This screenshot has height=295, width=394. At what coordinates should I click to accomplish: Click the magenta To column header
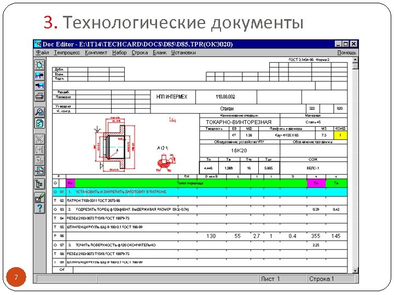(316, 183)
